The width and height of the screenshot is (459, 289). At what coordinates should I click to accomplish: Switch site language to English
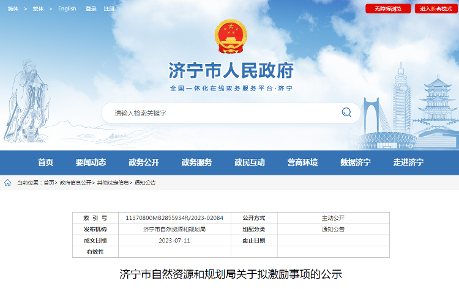tap(67, 9)
